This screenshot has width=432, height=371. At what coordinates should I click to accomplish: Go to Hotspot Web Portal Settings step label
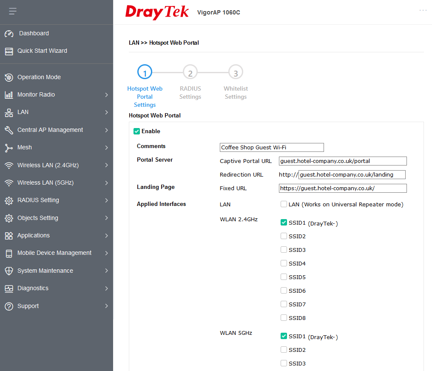coord(145,97)
